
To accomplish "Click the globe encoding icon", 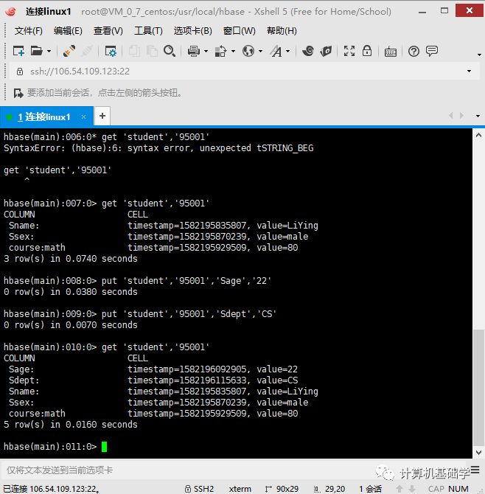I will point(248,51).
